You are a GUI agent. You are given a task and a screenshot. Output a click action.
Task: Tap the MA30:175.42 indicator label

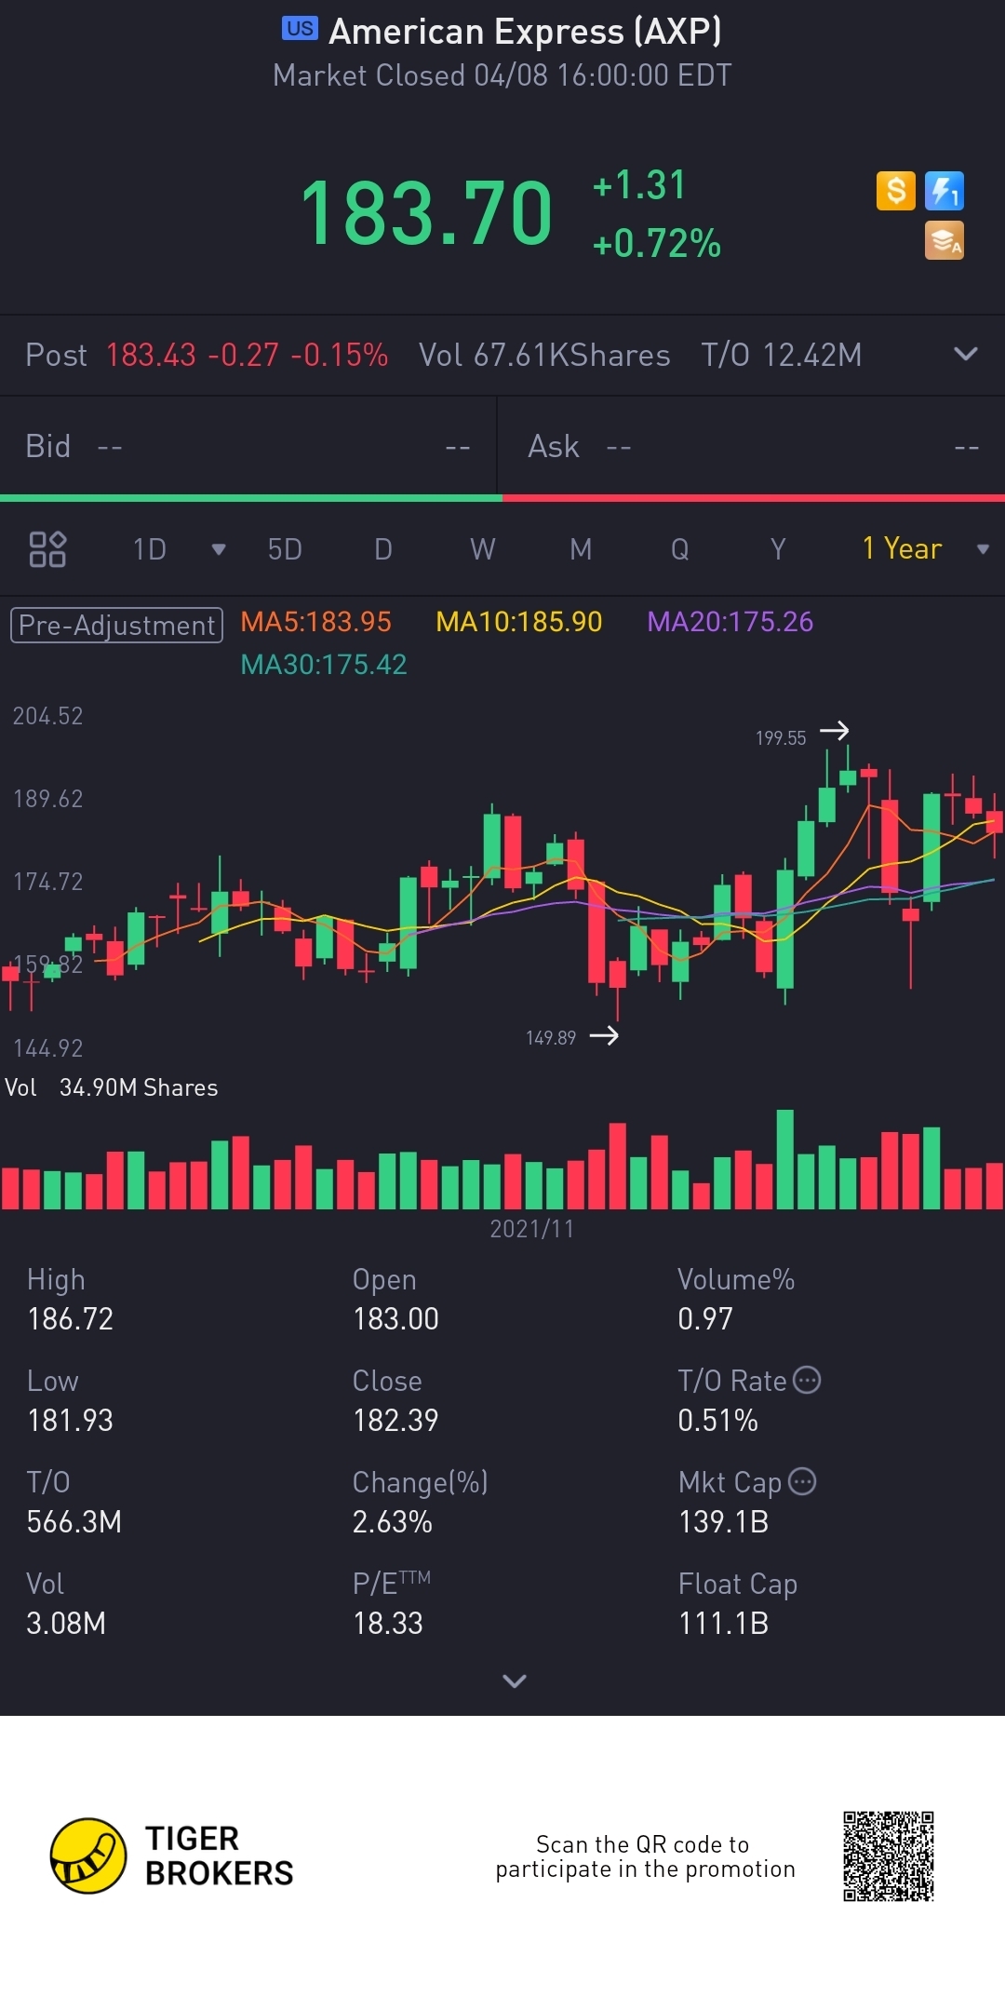click(324, 665)
